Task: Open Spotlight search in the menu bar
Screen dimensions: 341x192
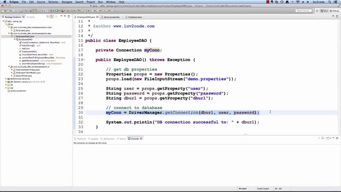Action: tap(330, 2)
